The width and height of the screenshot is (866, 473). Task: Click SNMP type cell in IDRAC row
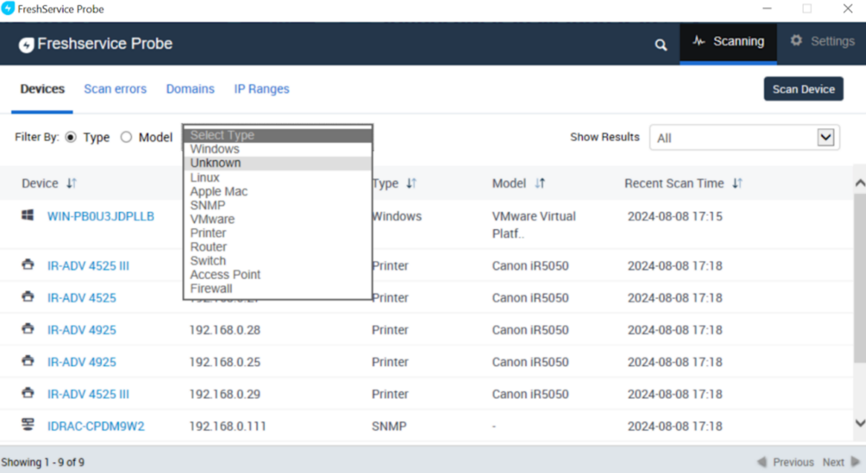(389, 426)
